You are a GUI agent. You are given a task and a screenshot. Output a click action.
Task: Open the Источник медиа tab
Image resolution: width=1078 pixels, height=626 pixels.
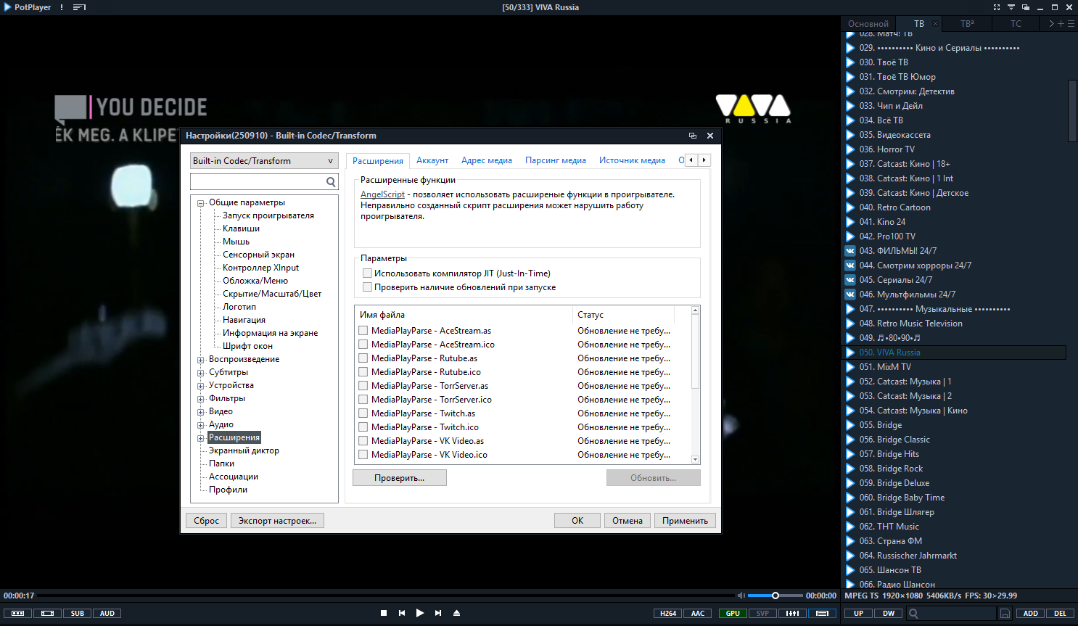632,160
